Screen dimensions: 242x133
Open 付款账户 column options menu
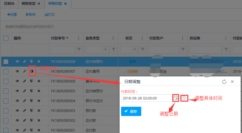pyautogui.click(x=183, y=38)
